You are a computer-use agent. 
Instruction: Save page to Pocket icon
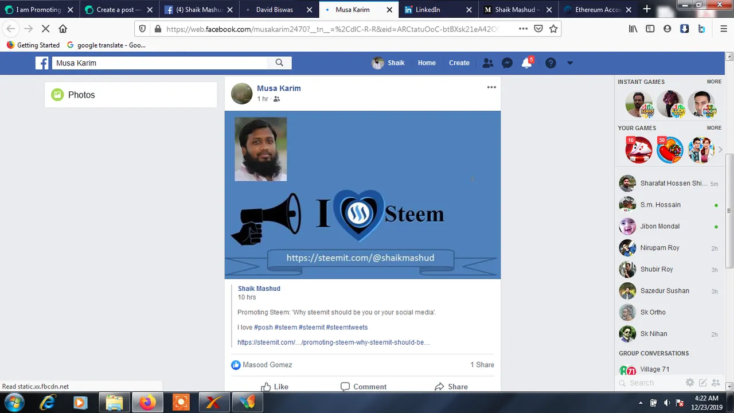538,29
